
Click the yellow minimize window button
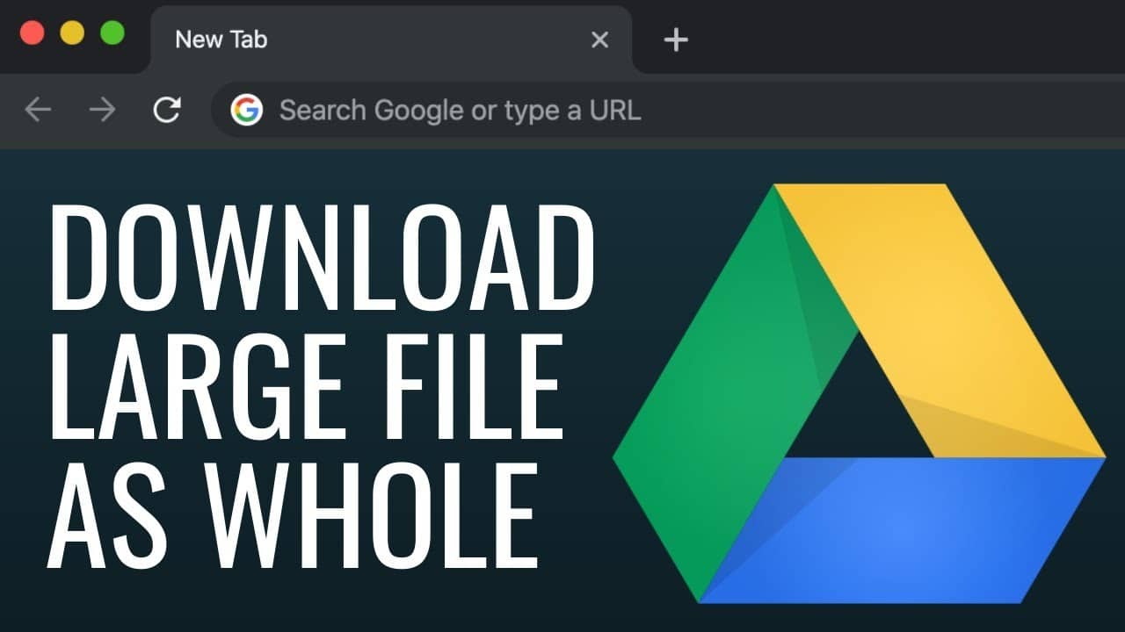point(72,33)
